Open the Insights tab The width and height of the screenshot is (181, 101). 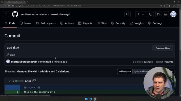[137, 23]
